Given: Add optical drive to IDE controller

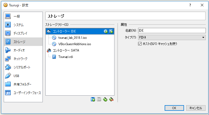Looking at the screenshot, I should tap(106, 31).
